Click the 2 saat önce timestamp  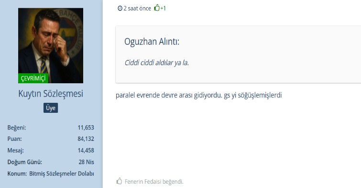pyautogui.click(x=137, y=9)
